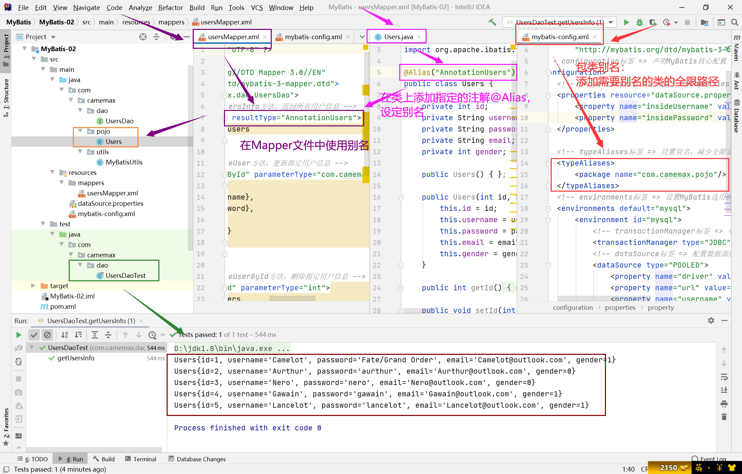742x474 pixels.
Task: Open the Project view mode dropdown
Action: 53,37
